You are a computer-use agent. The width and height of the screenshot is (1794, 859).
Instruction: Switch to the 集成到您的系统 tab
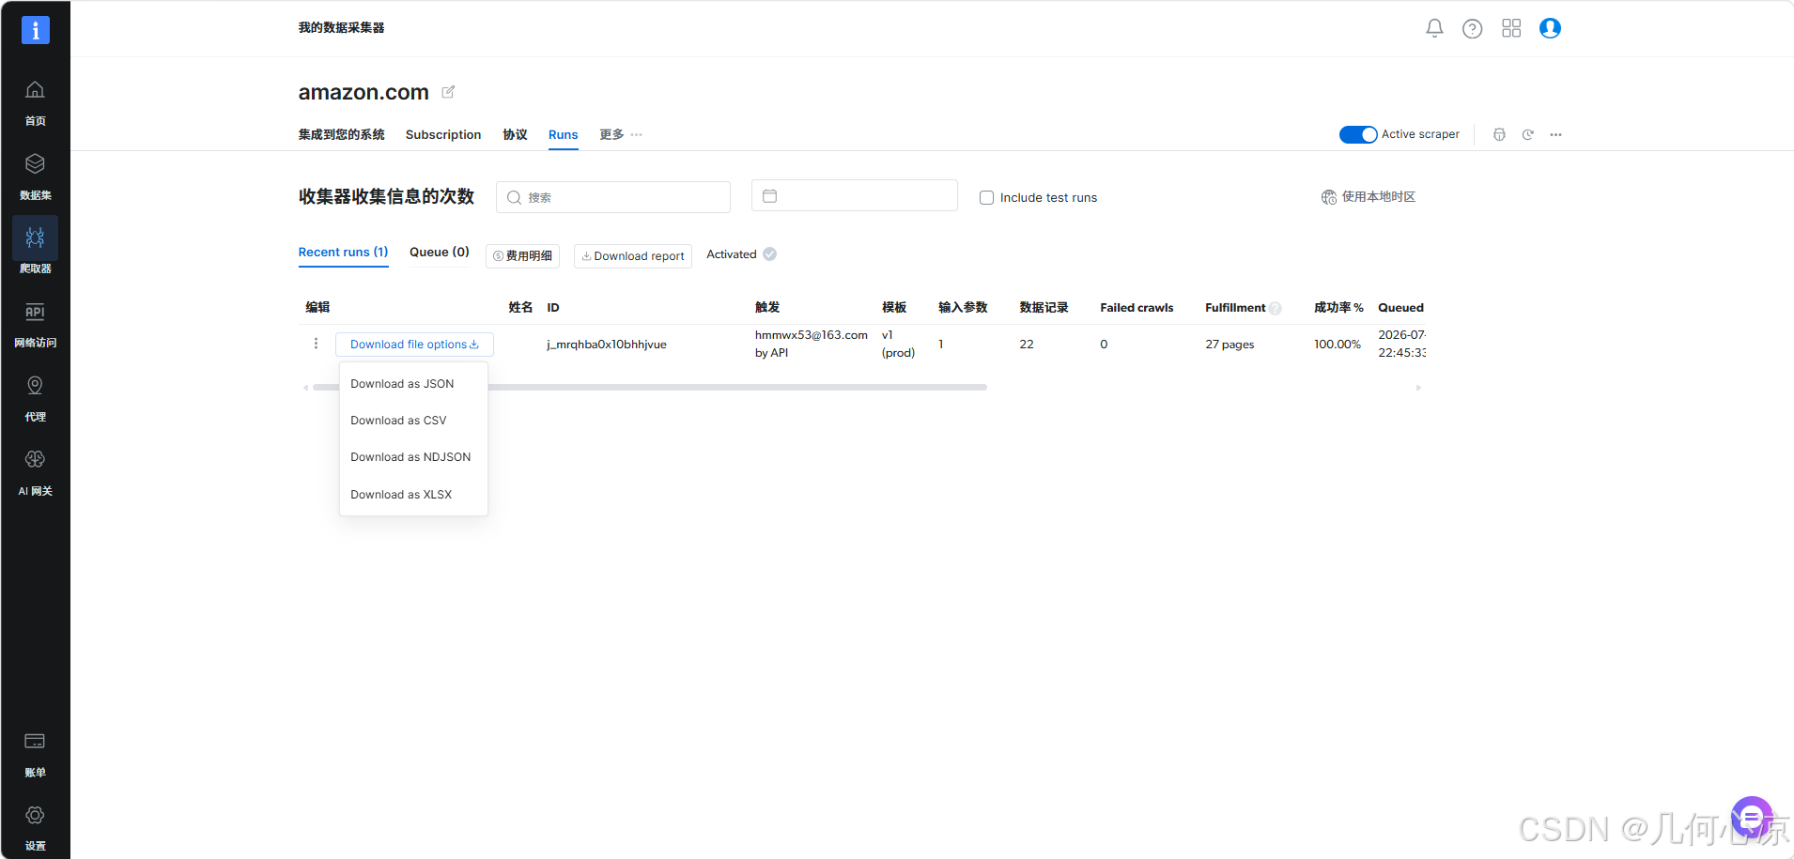point(342,134)
